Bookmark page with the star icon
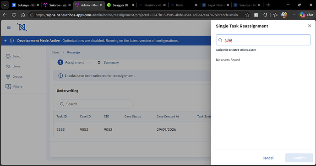 pos(247,15)
